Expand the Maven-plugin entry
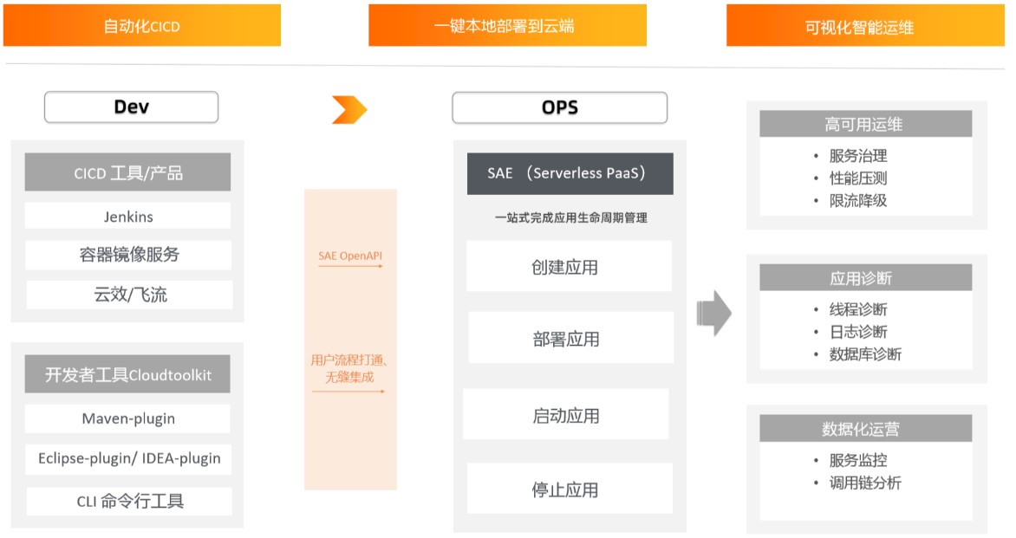Viewport: 1016px width, 538px height. click(x=128, y=418)
